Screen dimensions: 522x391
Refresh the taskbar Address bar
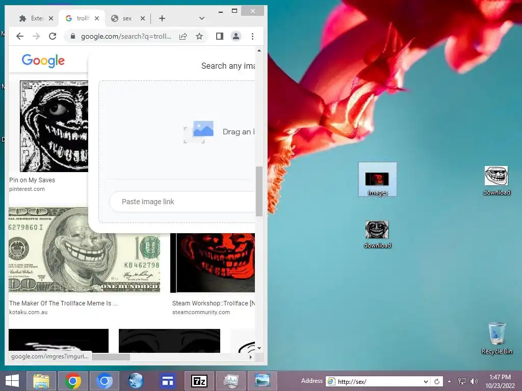coord(437,381)
